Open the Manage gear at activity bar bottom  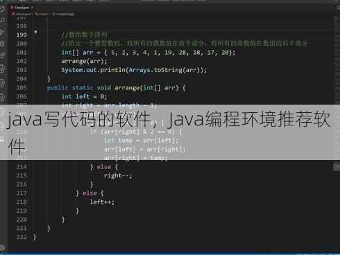tap(2, 248)
